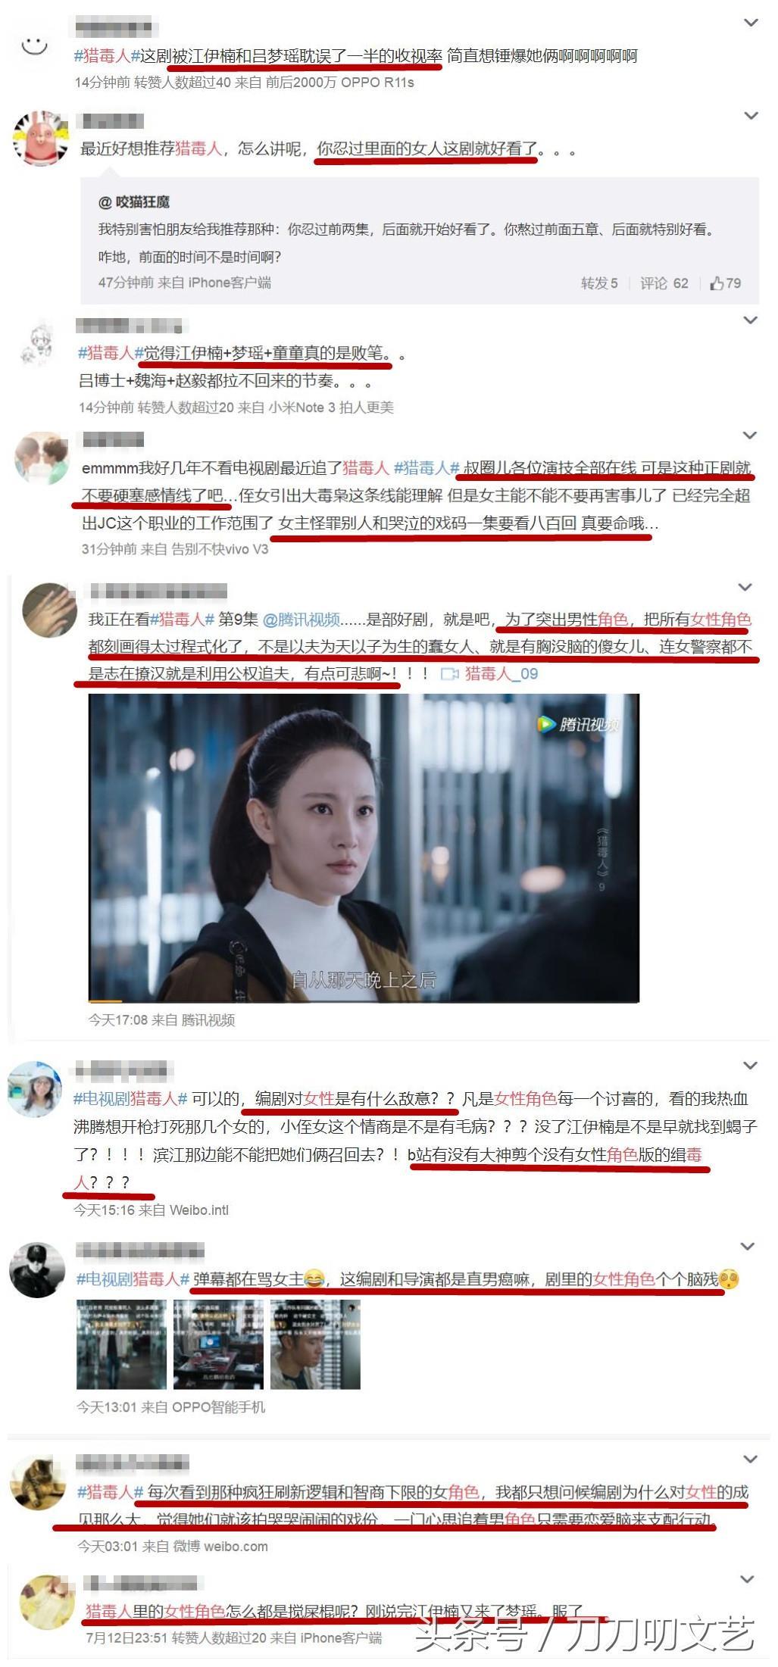Click the smiley face avatar of first post
778x1667 pixels.
[x=34, y=46]
